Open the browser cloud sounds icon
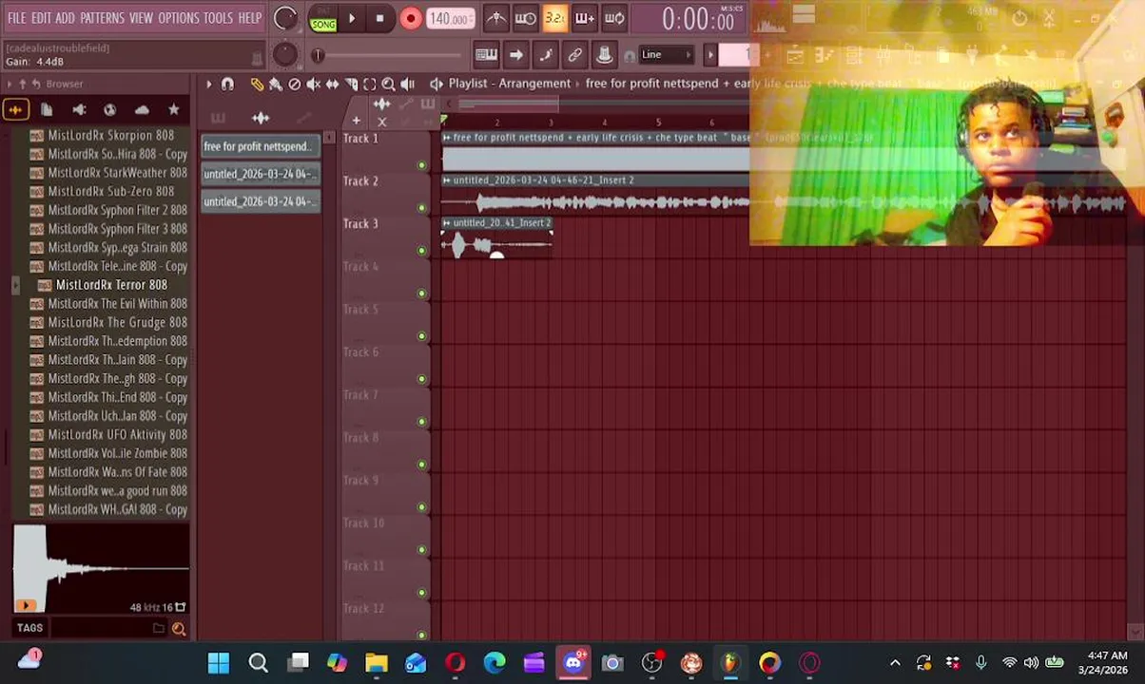The height and width of the screenshot is (684, 1145). (142, 110)
